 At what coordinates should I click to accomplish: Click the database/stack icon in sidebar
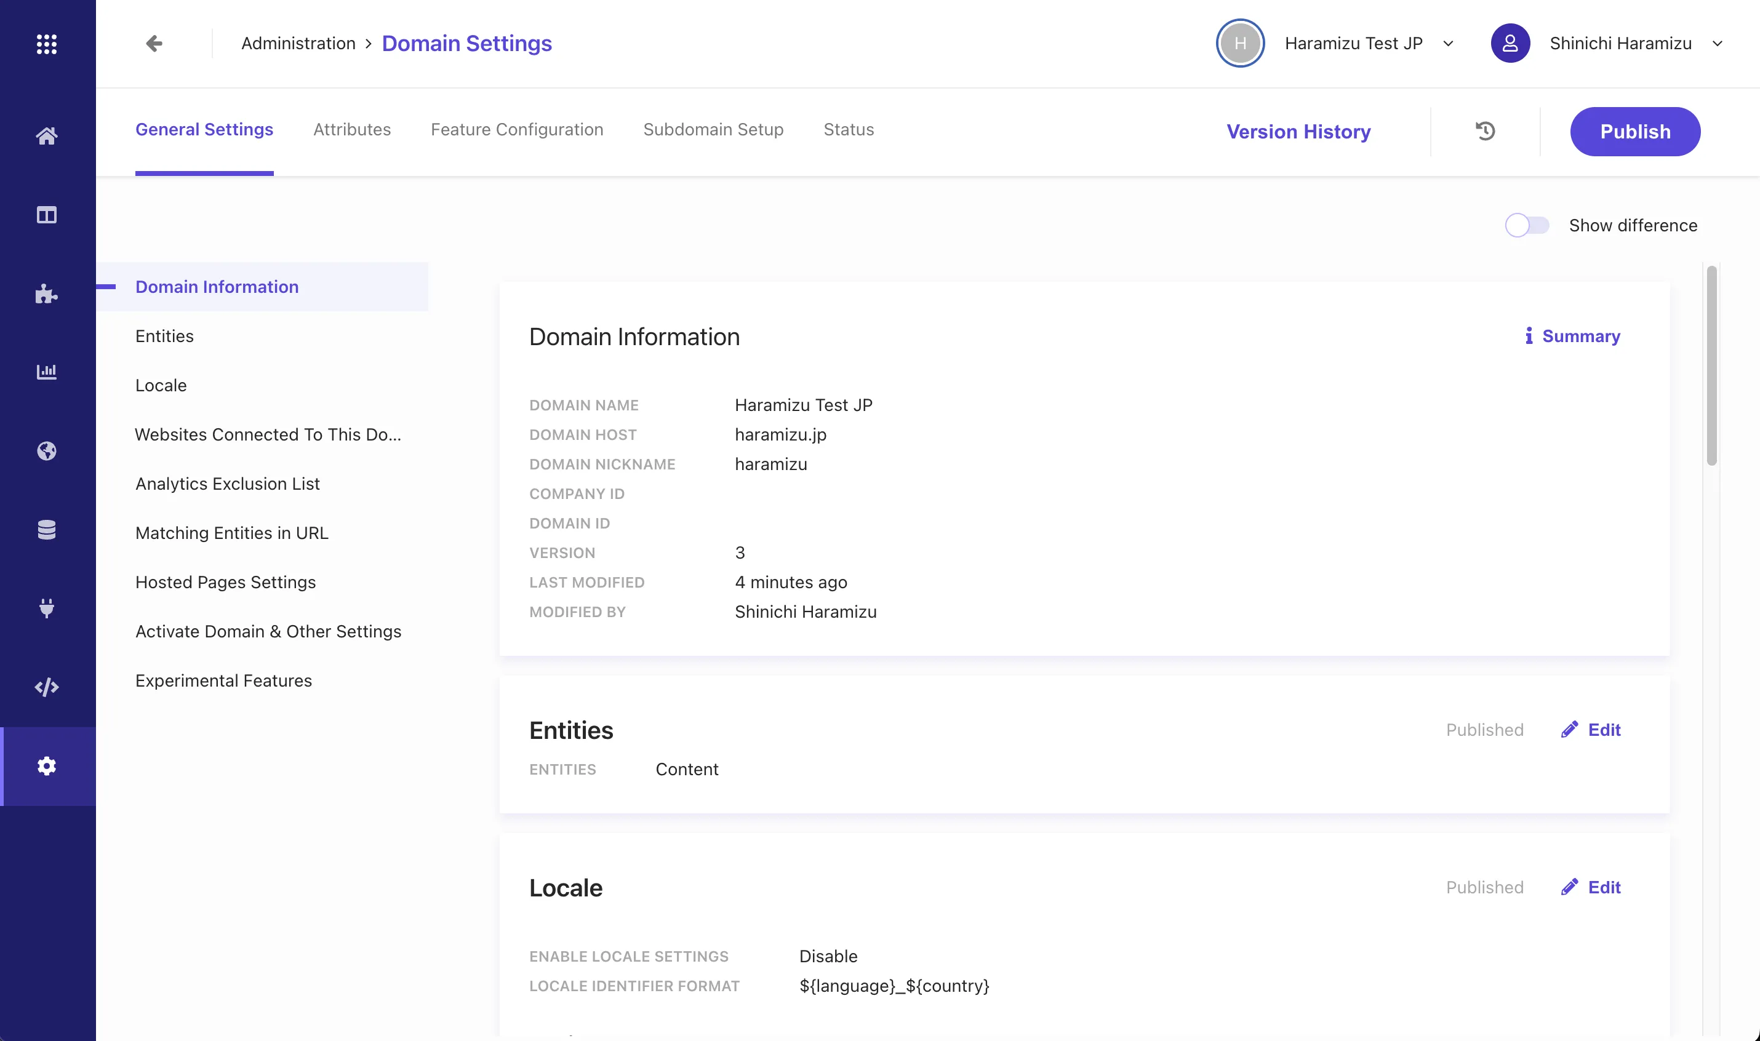point(46,529)
